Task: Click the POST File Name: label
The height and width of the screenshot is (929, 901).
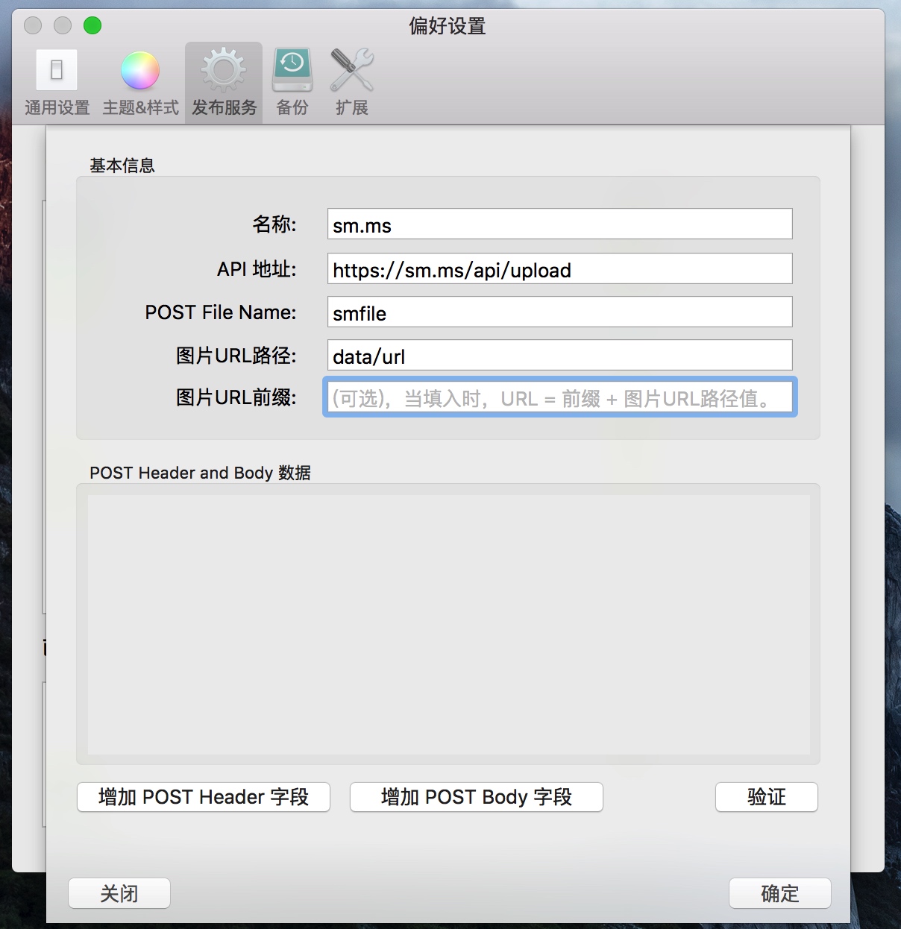Action: coord(221,312)
